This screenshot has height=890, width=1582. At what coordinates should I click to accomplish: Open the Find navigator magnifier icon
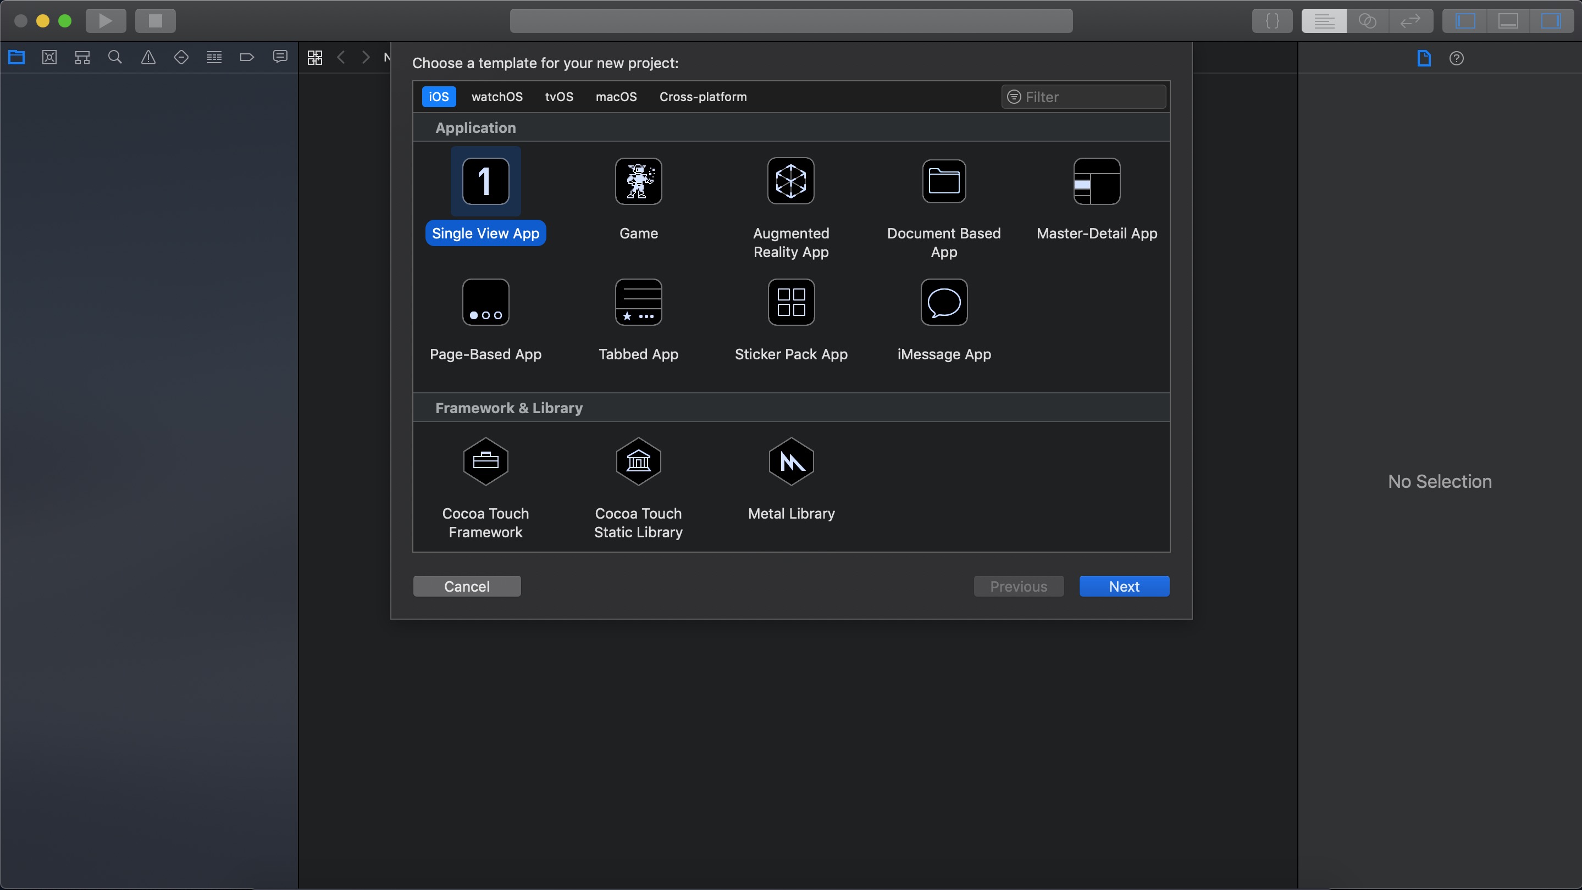pos(115,58)
